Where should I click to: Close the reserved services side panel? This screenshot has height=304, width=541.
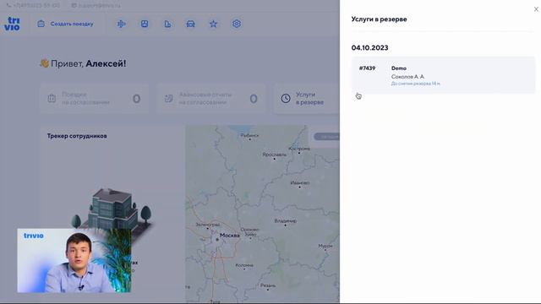tap(536, 9)
